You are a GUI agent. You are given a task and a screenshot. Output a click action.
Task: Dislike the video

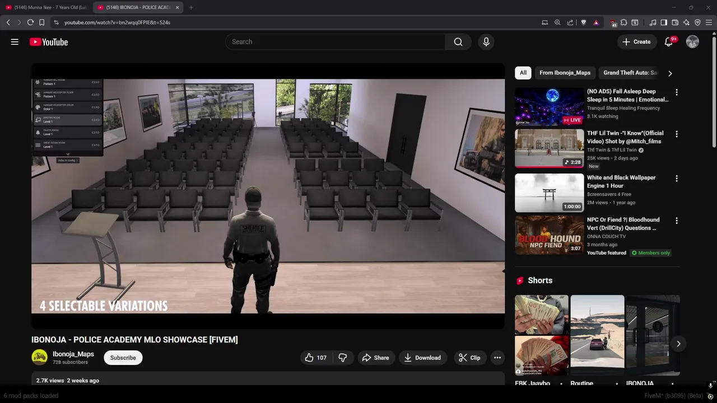click(343, 358)
